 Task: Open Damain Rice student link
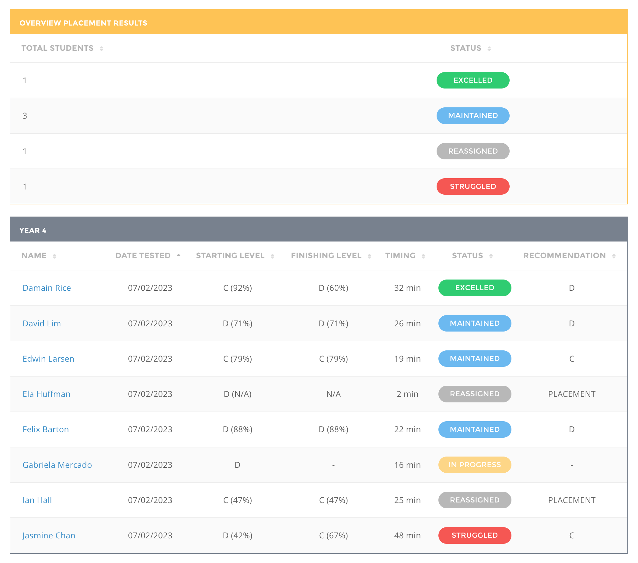47,288
